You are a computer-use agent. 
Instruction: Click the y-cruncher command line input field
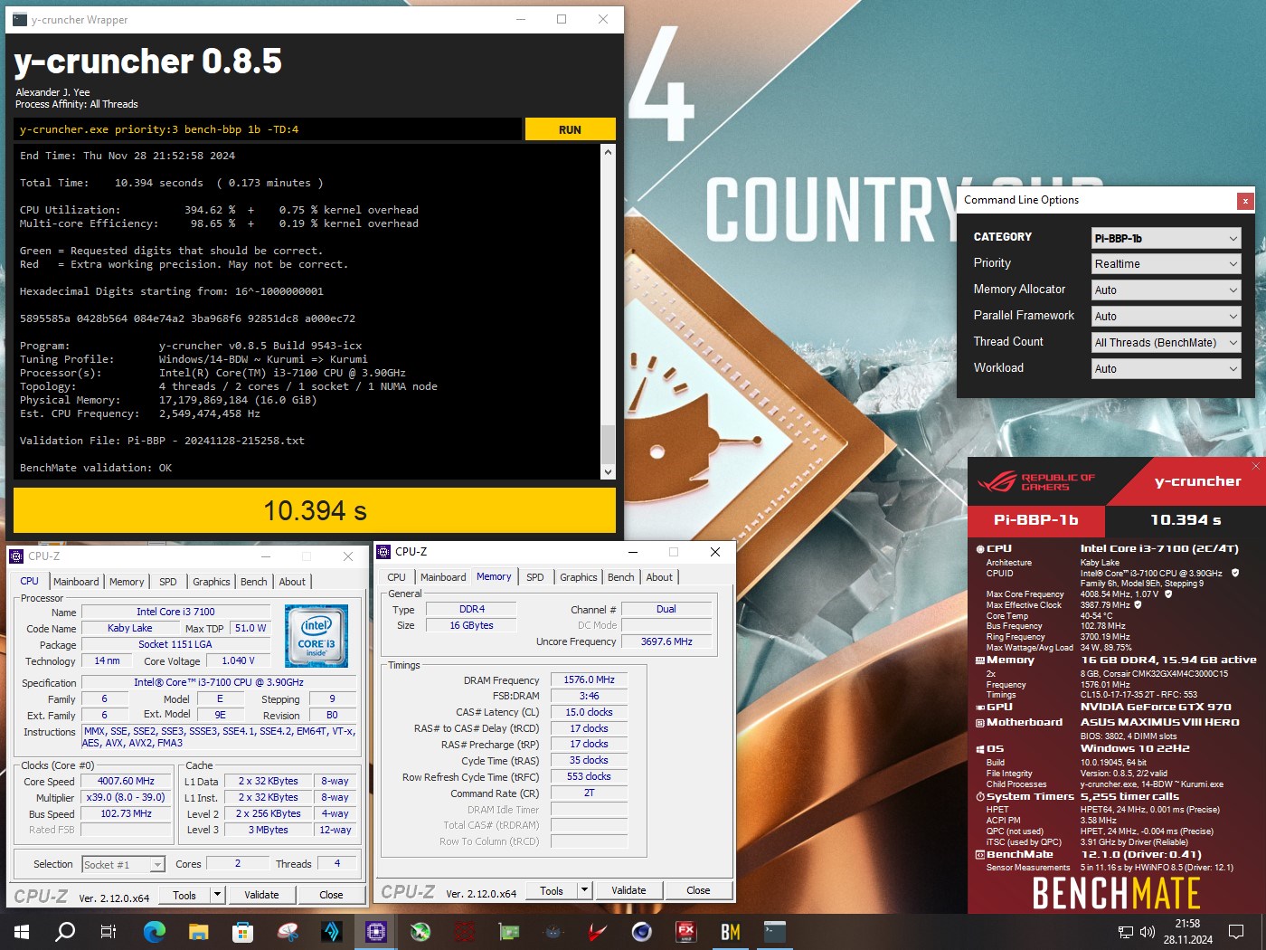tap(268, 129)
